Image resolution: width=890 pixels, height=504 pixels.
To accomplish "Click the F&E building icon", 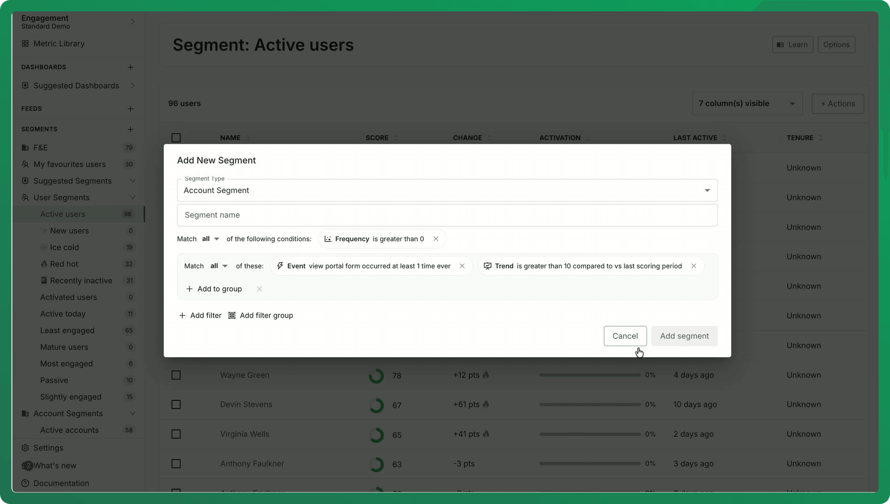I will [x=25, y=148].
